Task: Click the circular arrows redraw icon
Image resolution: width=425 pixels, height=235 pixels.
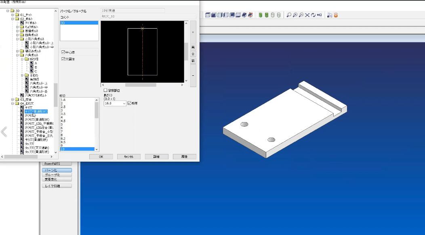Action: click(313, 15)
